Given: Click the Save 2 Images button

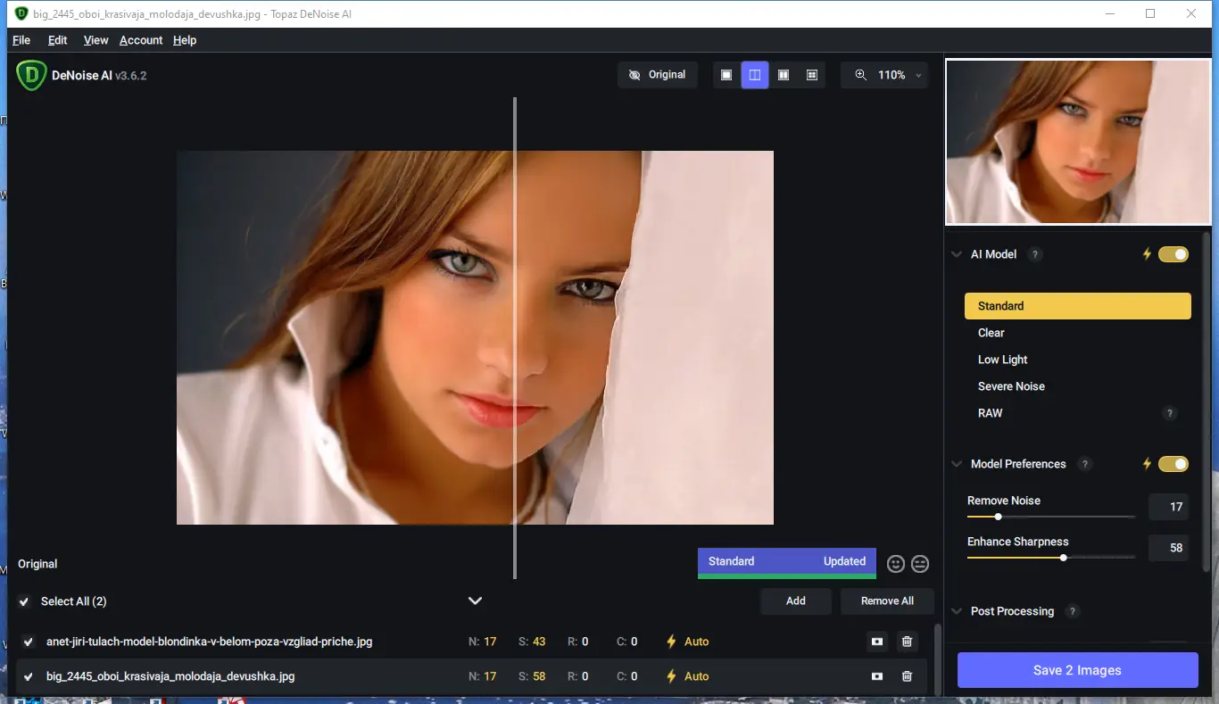Looking at the screenshot, I should 1077,670.
